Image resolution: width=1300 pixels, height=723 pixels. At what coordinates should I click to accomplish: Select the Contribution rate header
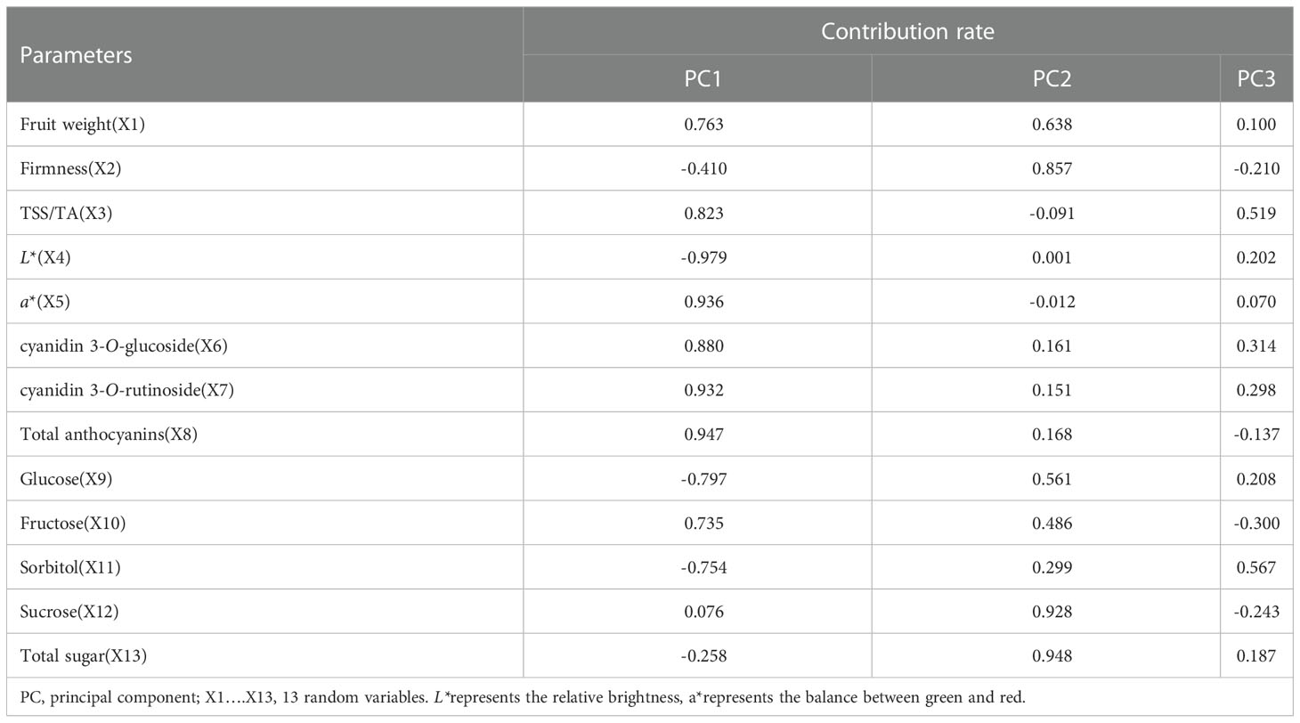(x=907, y=31)
